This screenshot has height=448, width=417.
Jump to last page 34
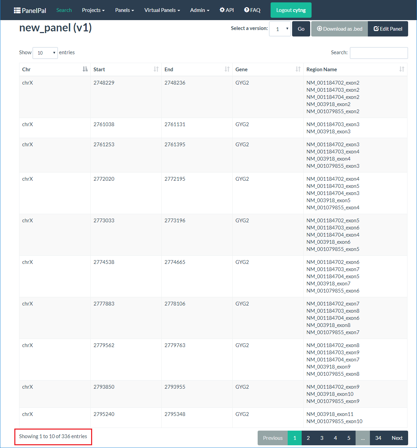click(x=378, y=438)
